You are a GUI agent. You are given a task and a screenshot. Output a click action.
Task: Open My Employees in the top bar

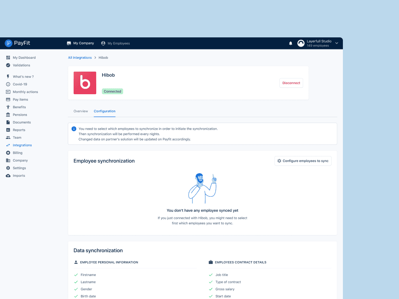click(115, 43)
